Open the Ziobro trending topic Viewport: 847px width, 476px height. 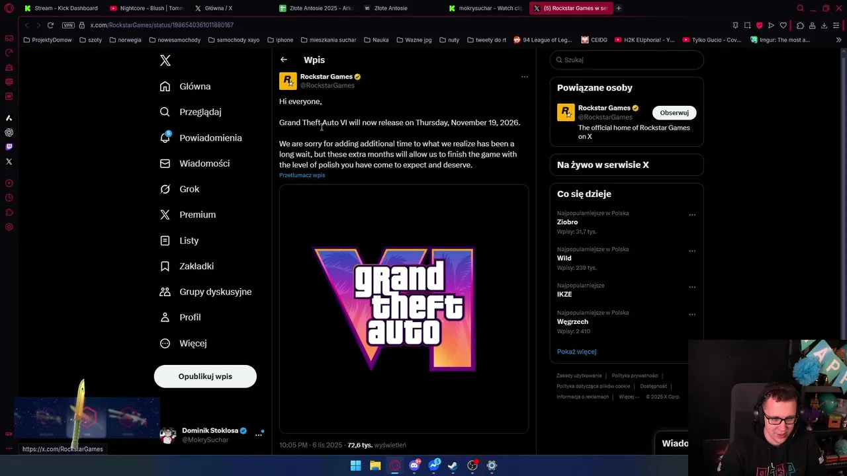[x=567, y=222]
